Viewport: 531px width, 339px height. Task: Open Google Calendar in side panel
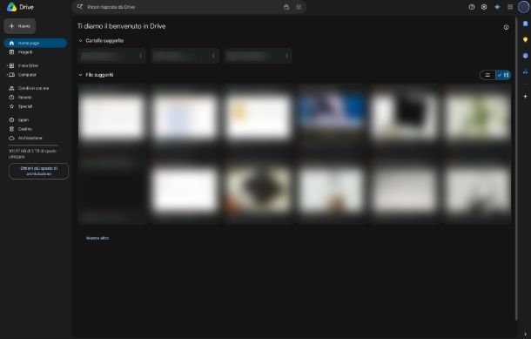coord(525,24)
